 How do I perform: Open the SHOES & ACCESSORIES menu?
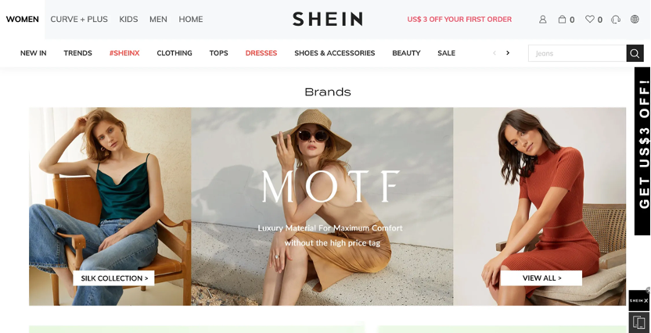point(335,53)
